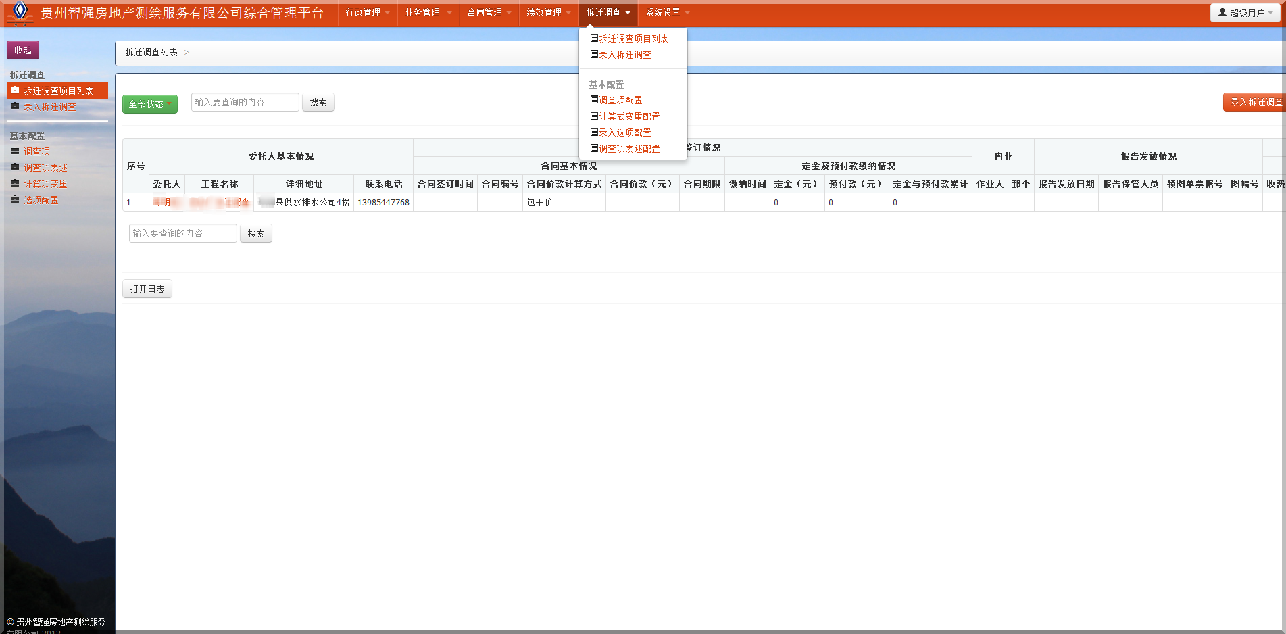The height and width of the screenshot is (634, 1286).
Task: Open 计算项变量 link in sidebar
Action: 46,184
